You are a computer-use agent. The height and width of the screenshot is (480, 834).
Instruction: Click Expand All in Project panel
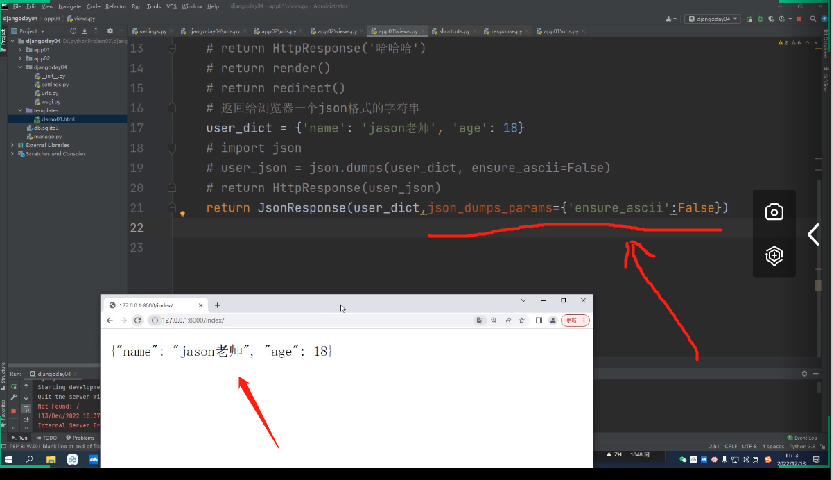[x=85, y=31]
